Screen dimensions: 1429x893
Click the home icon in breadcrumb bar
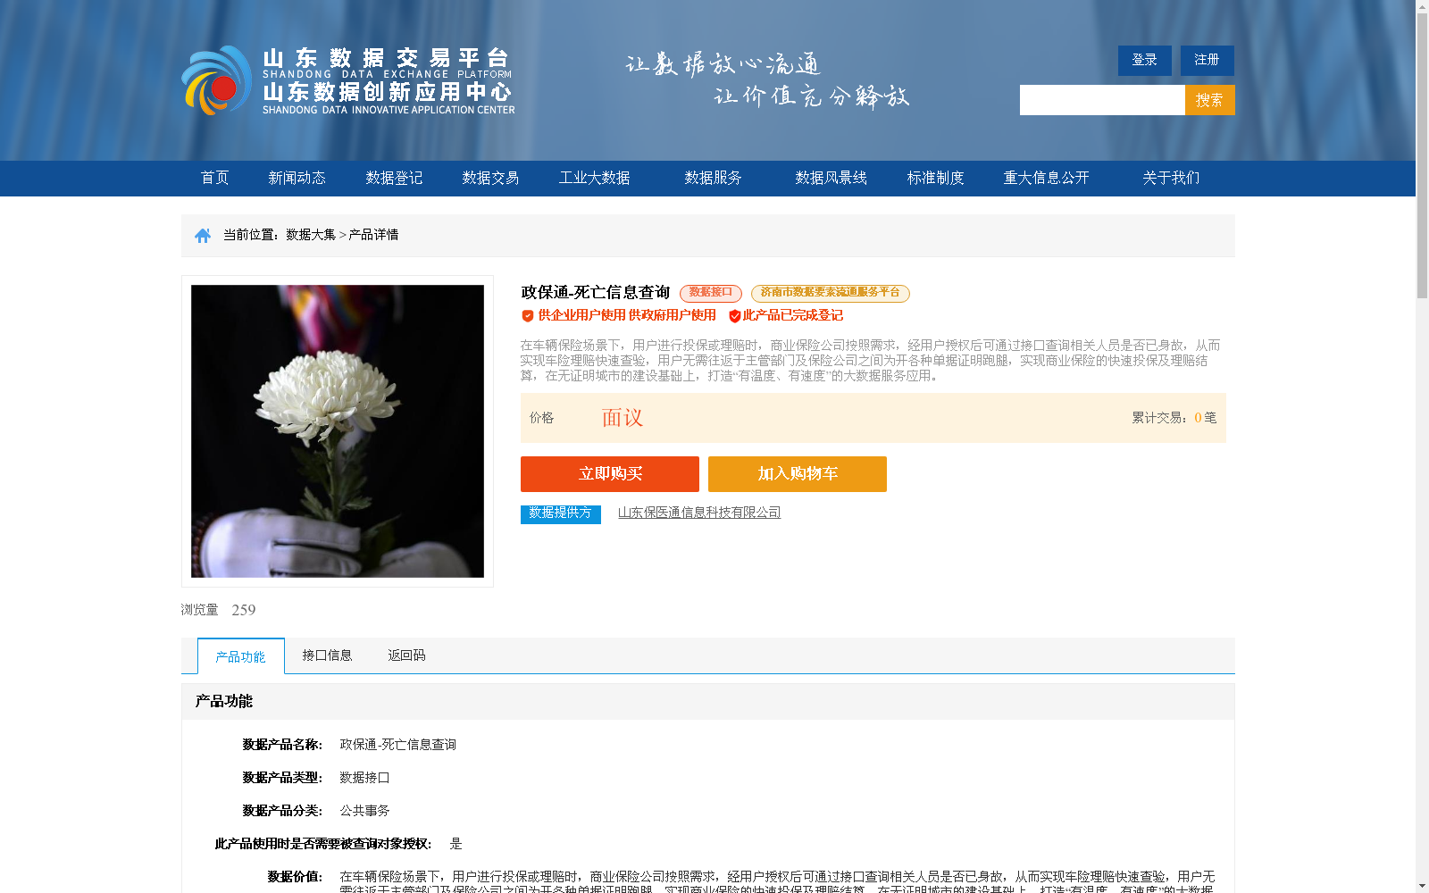[x=203, y=236]
